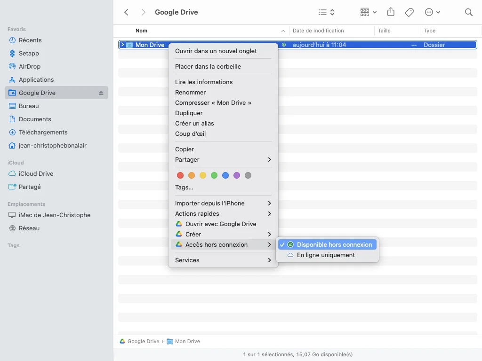Click the Share toolbar icon

(x=391, y=12)
